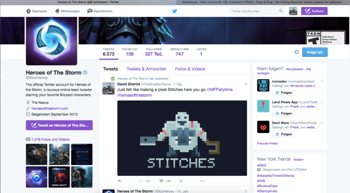Open the user avatar menu
Image resolution: width=350 pixels, height=193 pixels.
point(293,11)
